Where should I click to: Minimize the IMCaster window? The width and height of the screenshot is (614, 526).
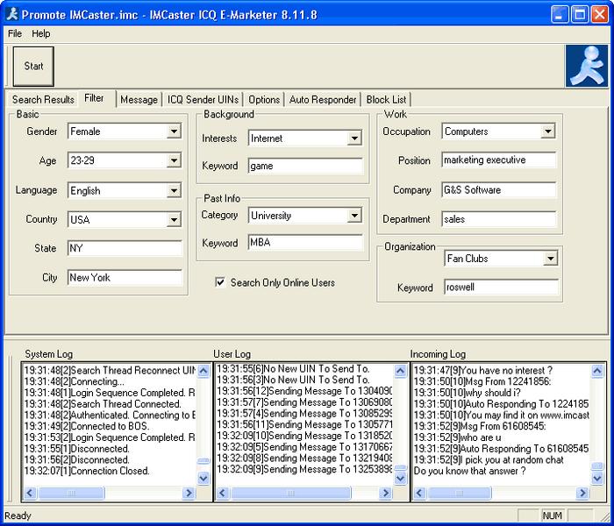pos(560,15)
